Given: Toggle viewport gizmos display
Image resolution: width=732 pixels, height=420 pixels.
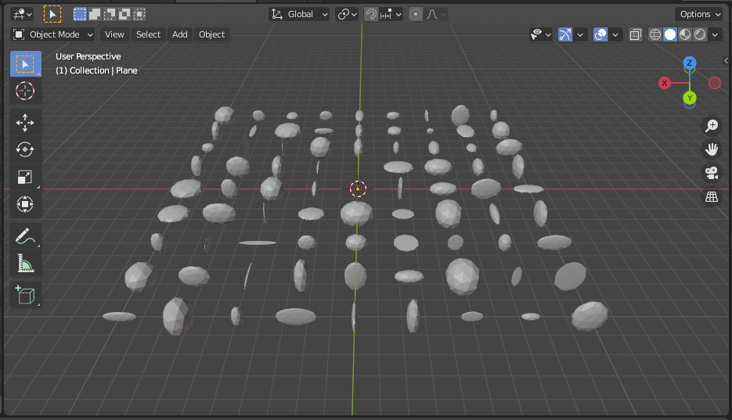Looking at the screenshot, I should click(x=565, y=34).
